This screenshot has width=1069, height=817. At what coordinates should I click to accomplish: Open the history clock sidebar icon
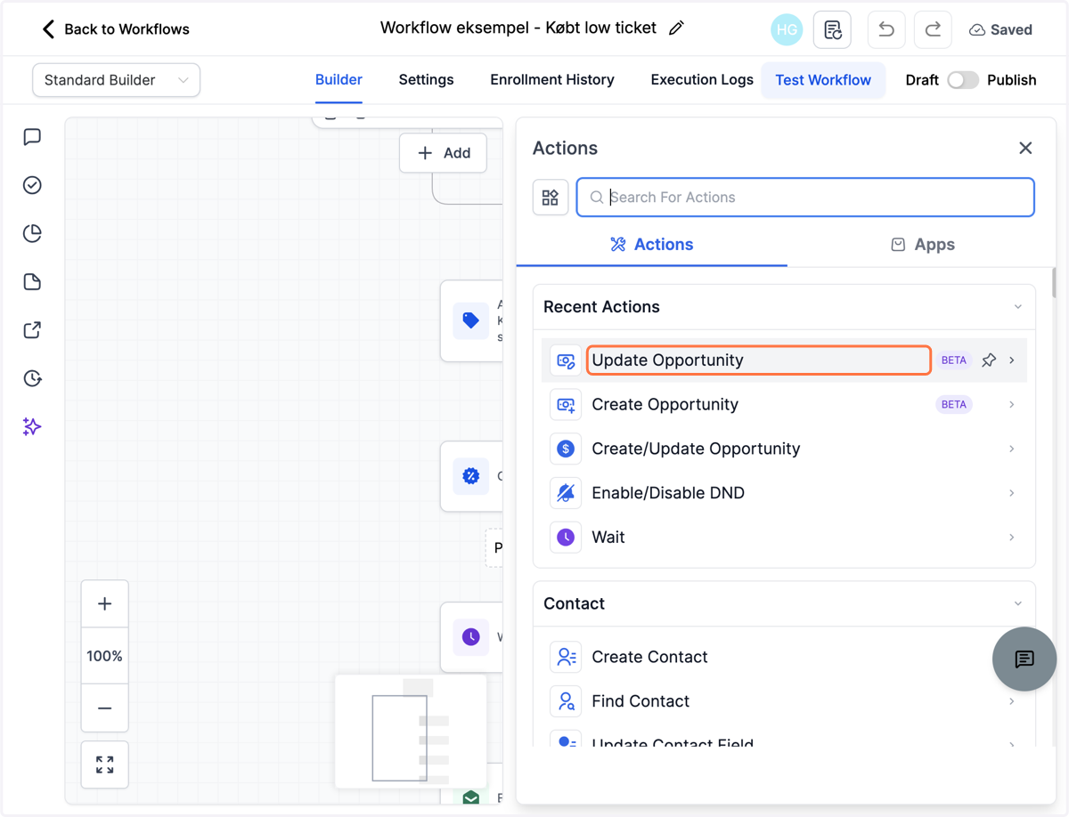[x=32, y=378]
